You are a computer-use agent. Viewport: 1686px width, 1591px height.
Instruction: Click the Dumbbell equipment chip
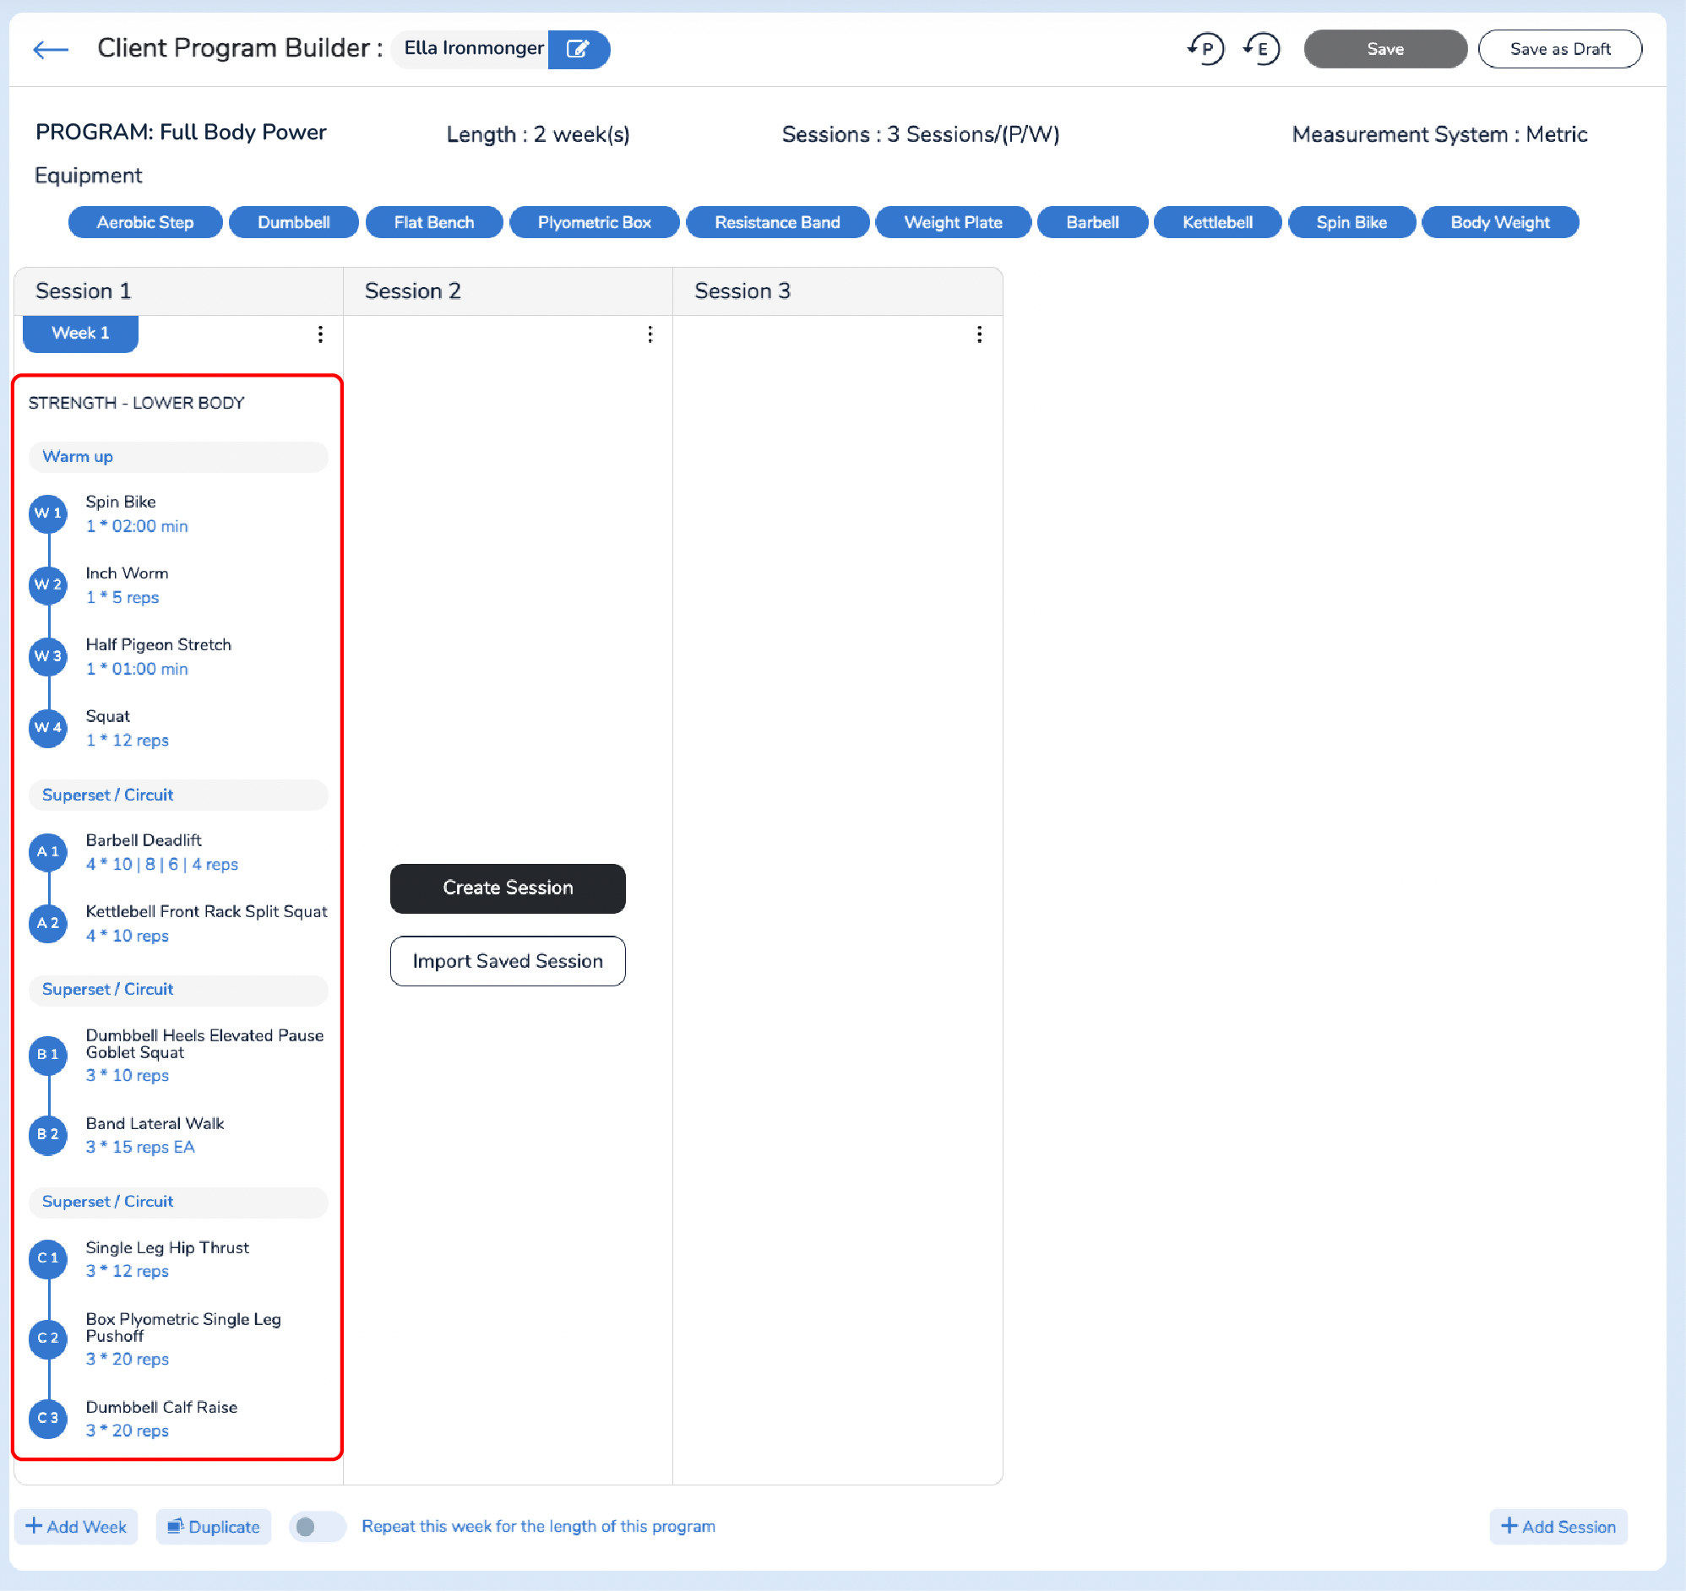[x=293, y=223]
